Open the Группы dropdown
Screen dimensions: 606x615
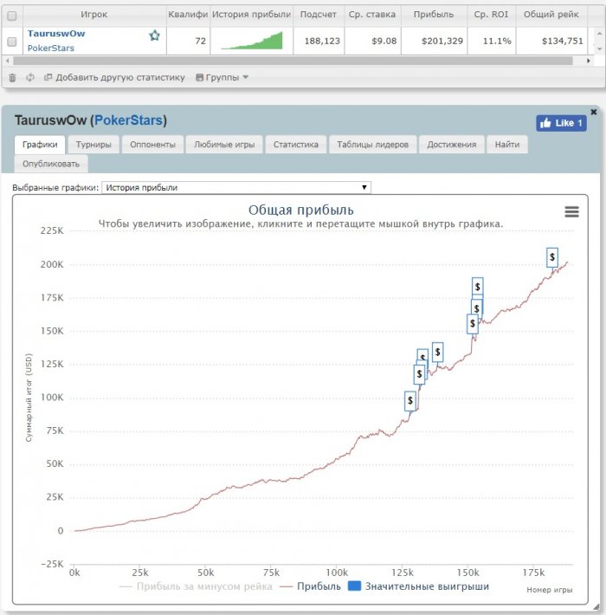pos(222,77)
